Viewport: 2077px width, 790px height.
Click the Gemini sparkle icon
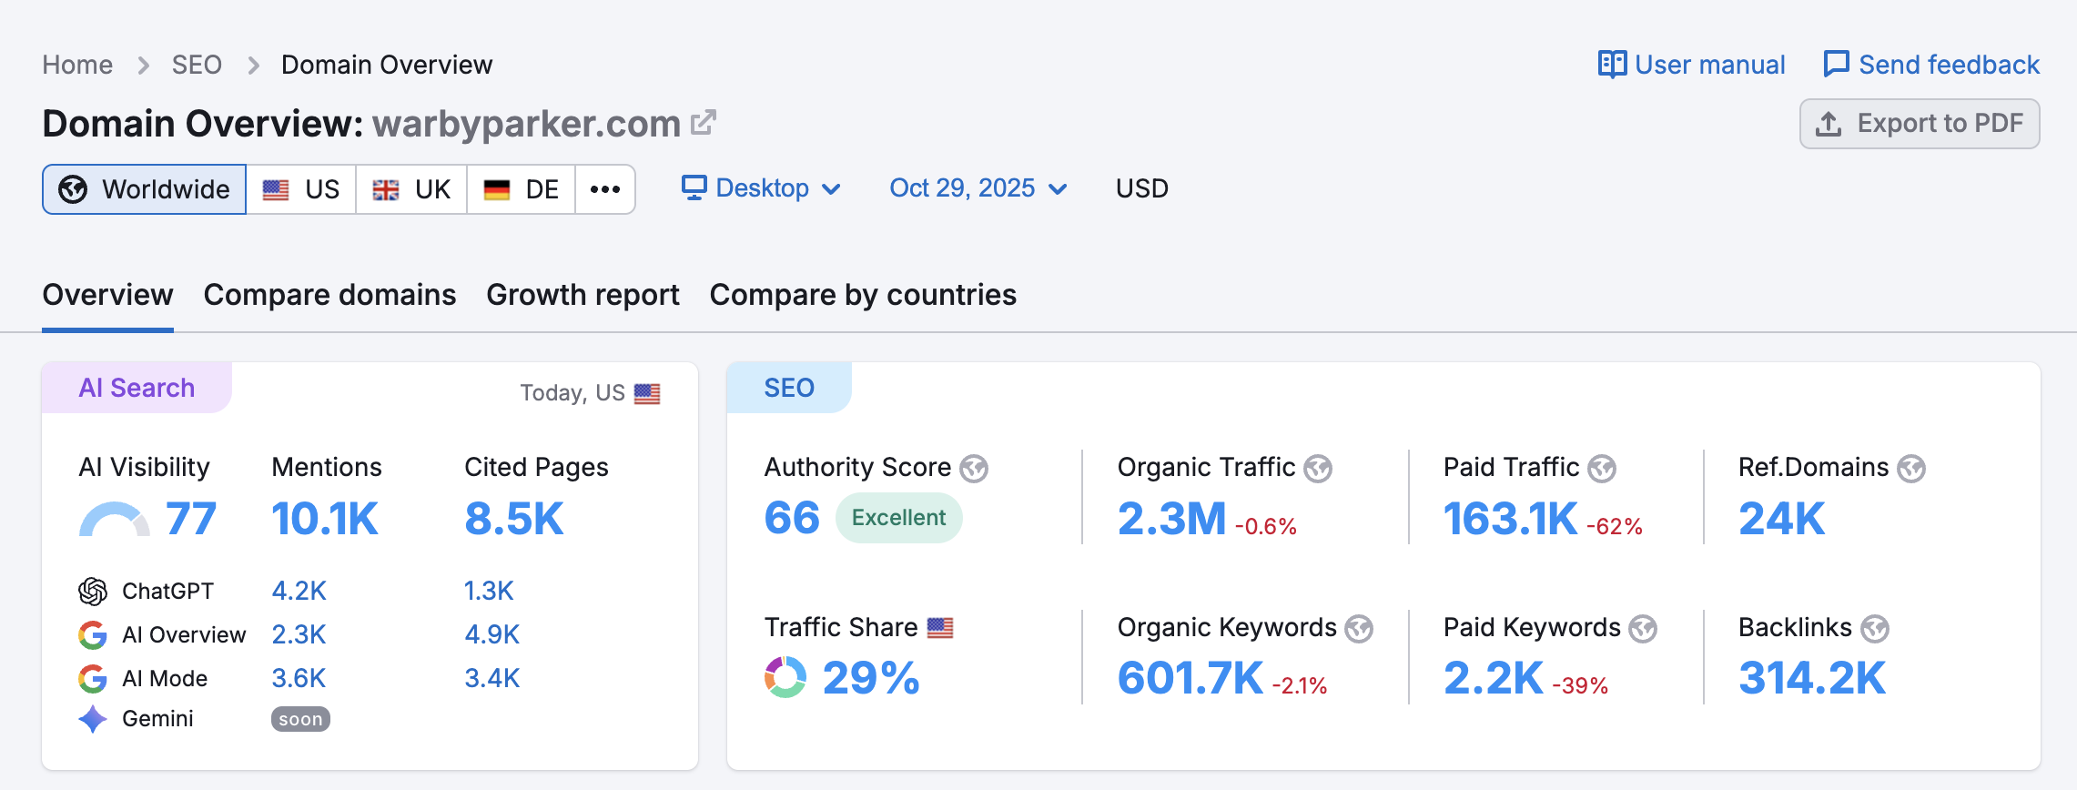(x=93, y=719)
